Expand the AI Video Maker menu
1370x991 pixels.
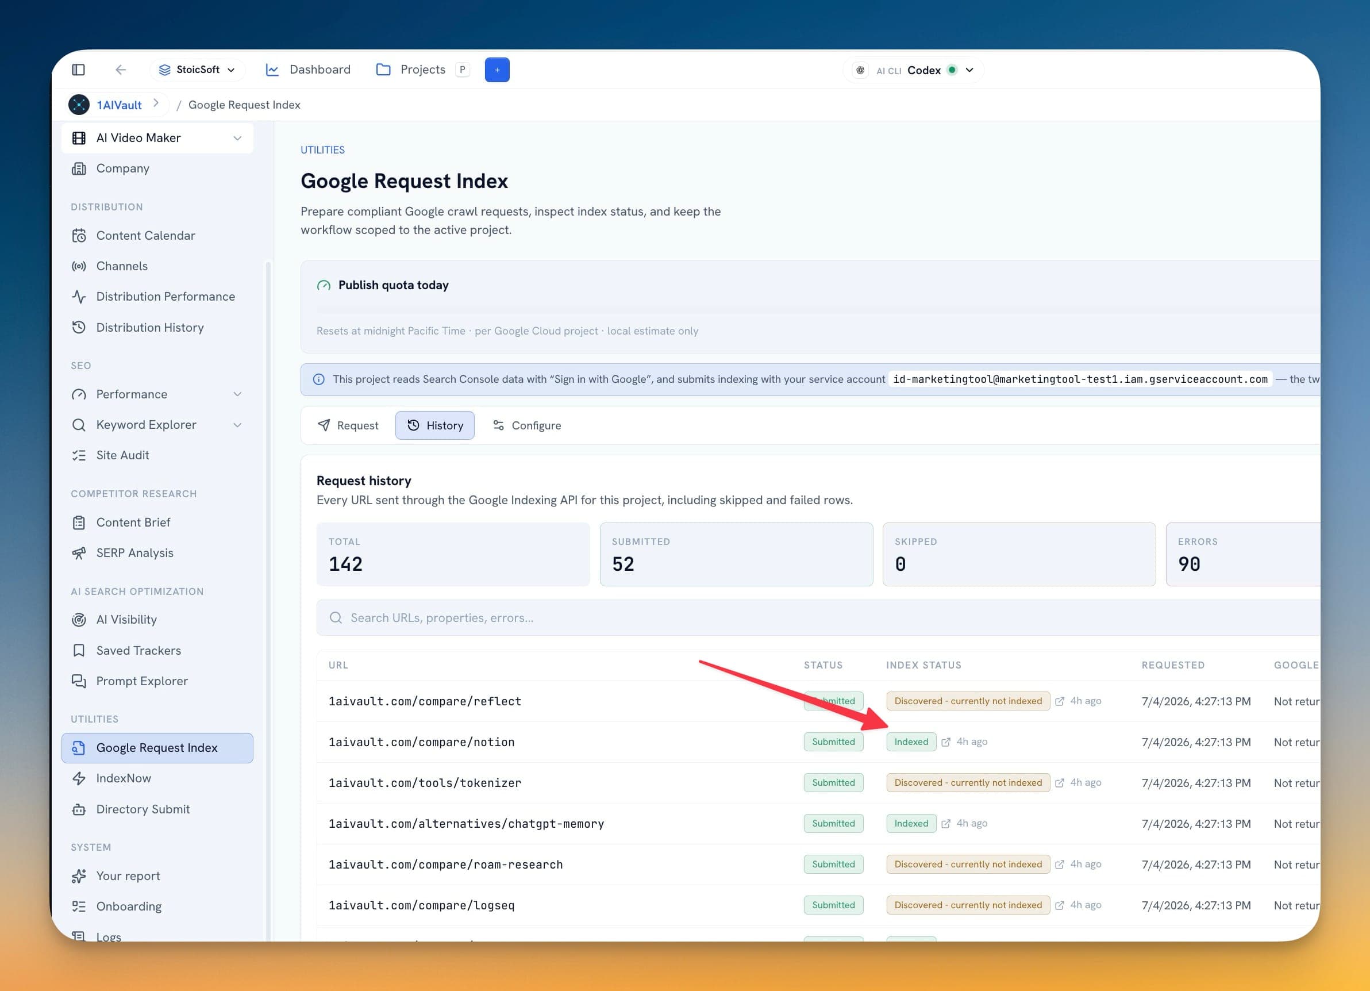click(157, 138)
